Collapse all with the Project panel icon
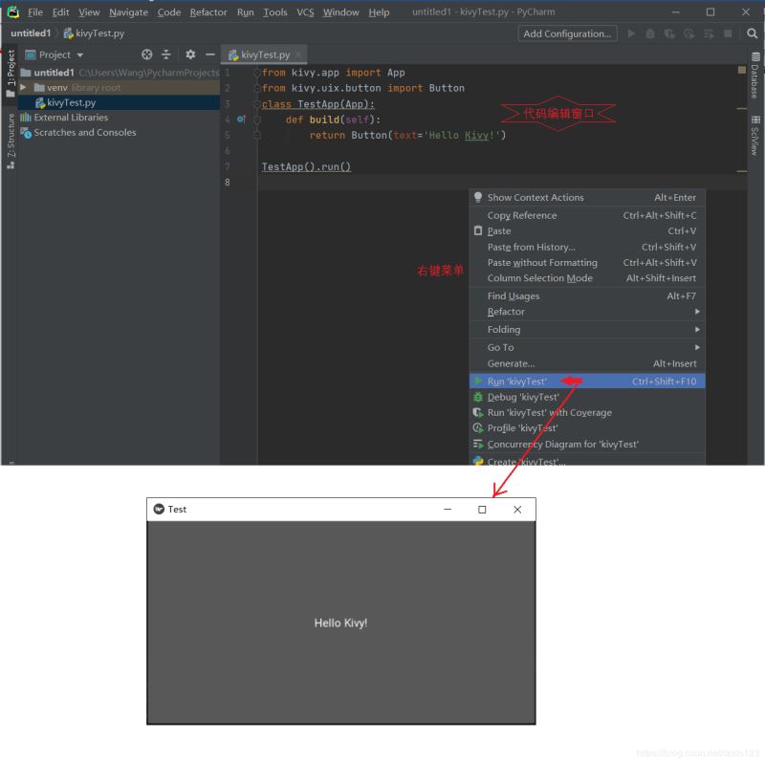 coord(165,55)
